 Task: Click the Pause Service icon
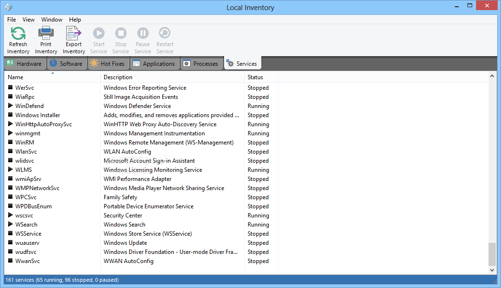(143, 33)
